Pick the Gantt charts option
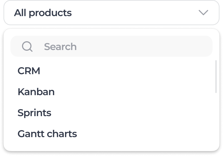Image resolution: width=223 pixels, height=156 pixels. coord(47,134)
